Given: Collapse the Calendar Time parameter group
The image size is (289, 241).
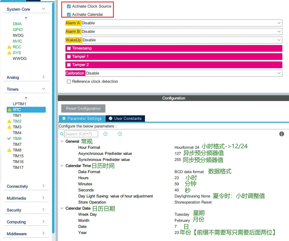Looking at the screenshot, I should pos(62,166).
